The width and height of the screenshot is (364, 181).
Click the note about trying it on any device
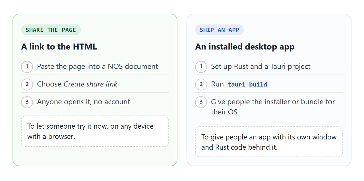pyautogui.click(x=95, y=131)
